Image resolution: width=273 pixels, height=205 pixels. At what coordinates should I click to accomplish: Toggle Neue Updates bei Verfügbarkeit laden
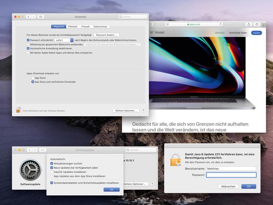tap(51, 167)
